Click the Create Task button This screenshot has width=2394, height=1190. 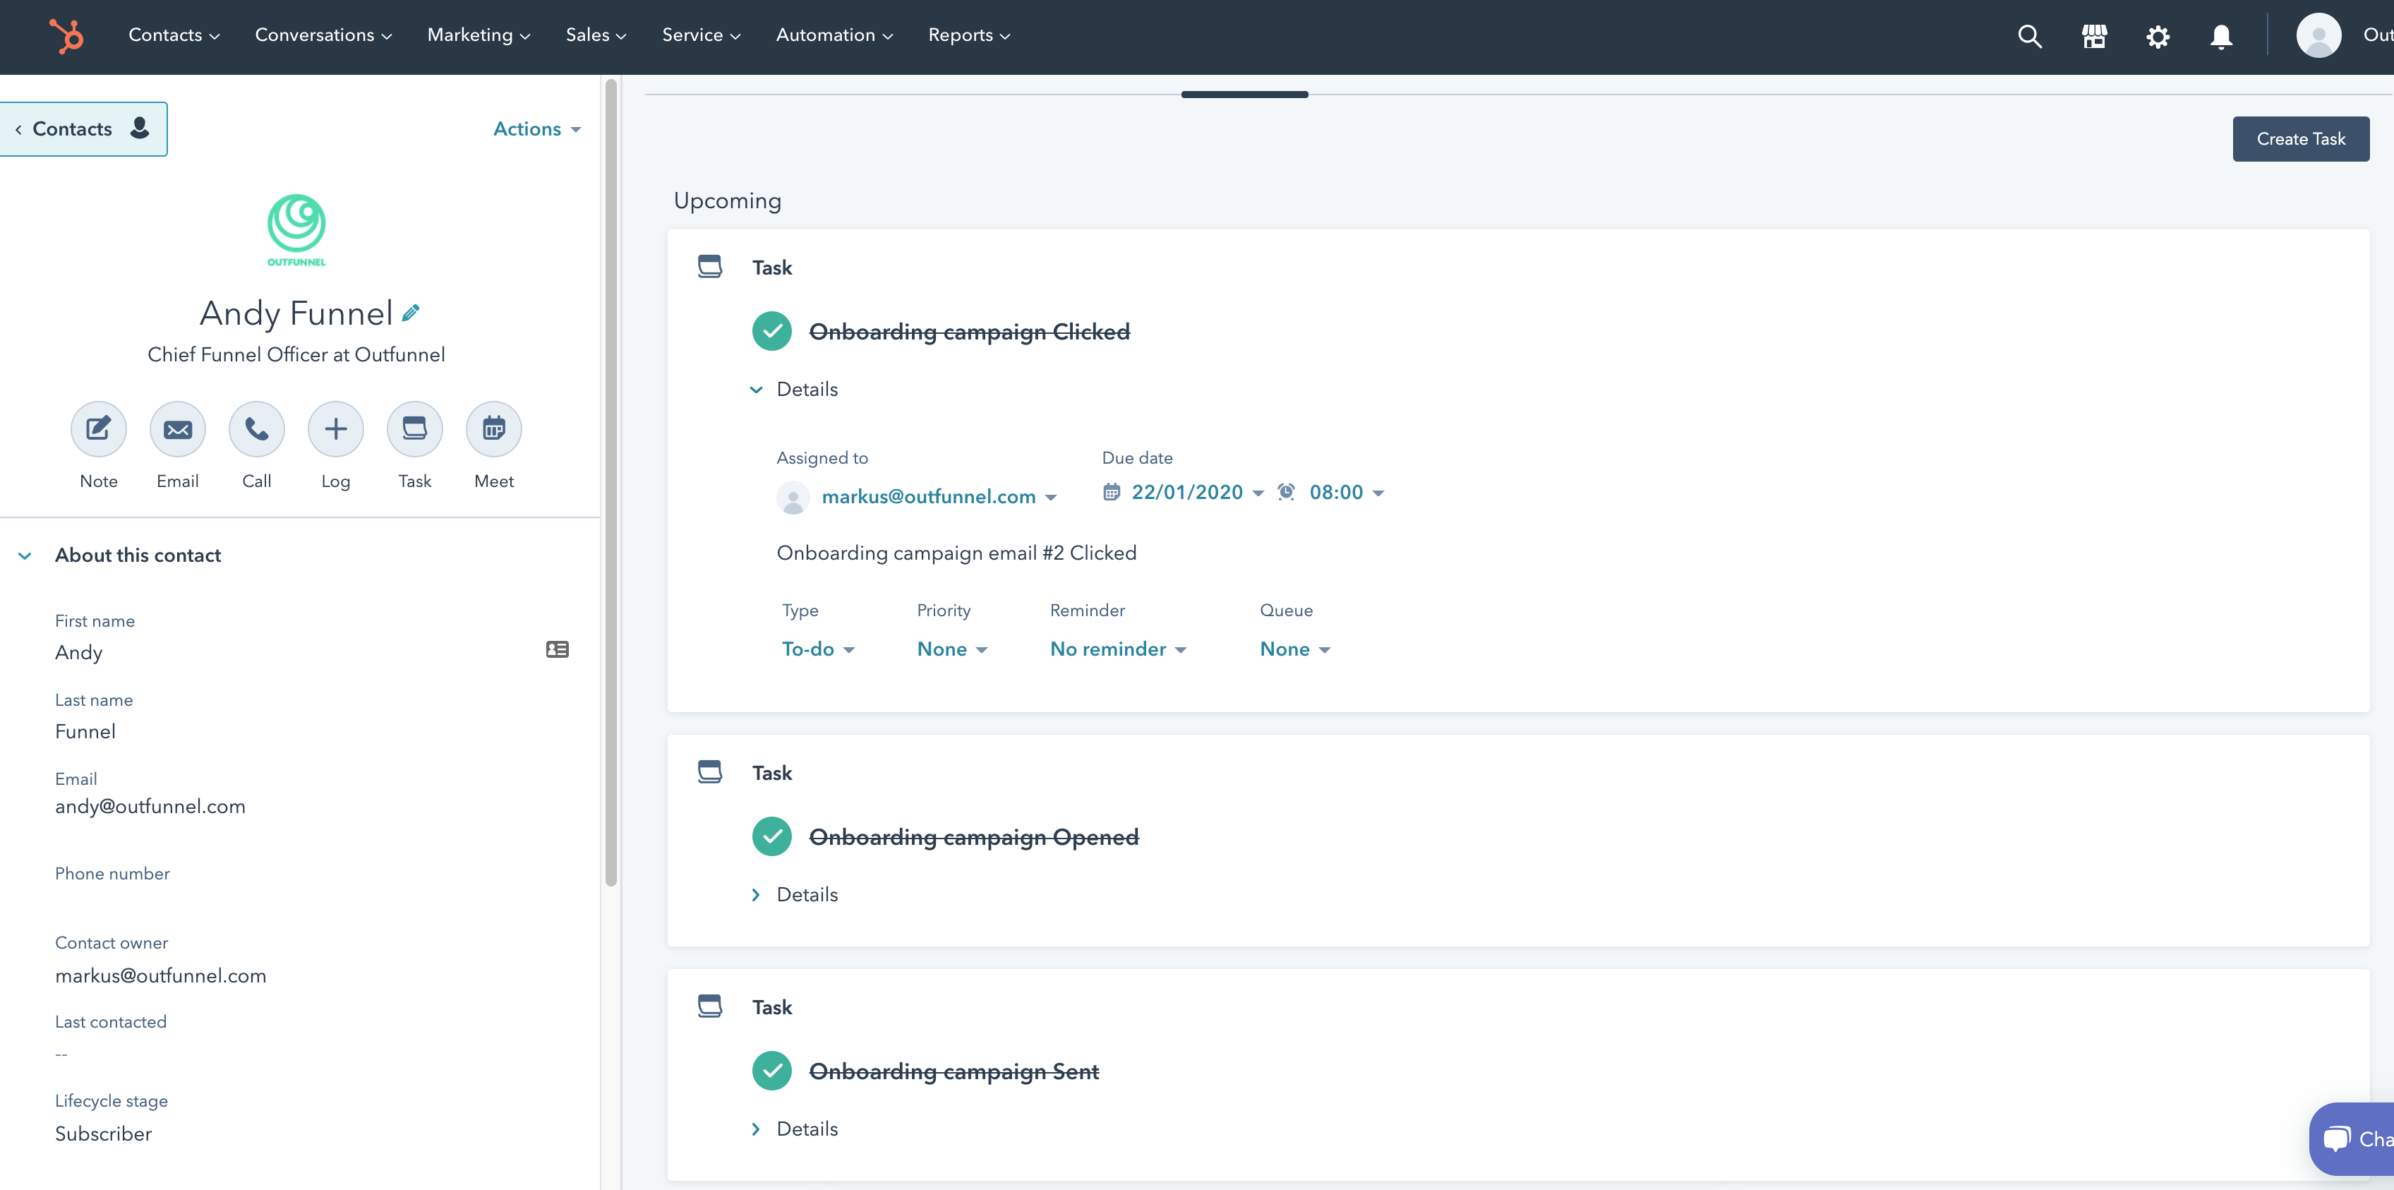coord(2300,138)
